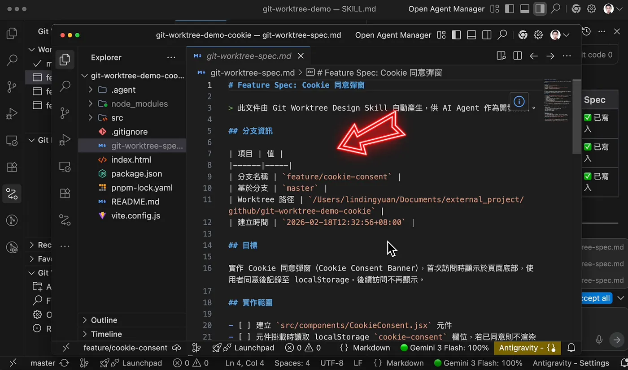Open Antigravity - Settings in back status bar
The image size is (628, 370).
pos(571,363)
